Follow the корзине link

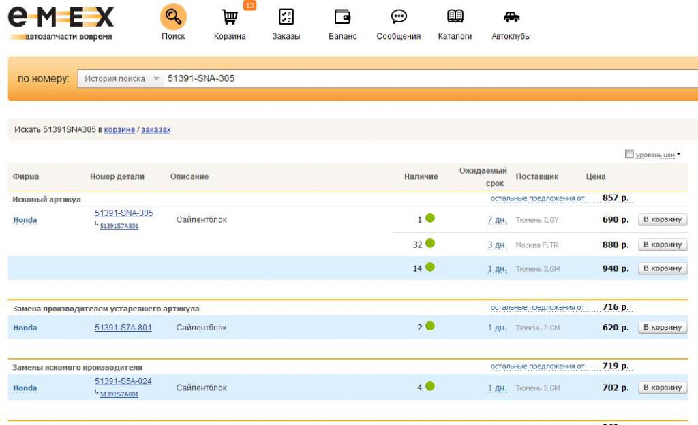coord(119,130)
